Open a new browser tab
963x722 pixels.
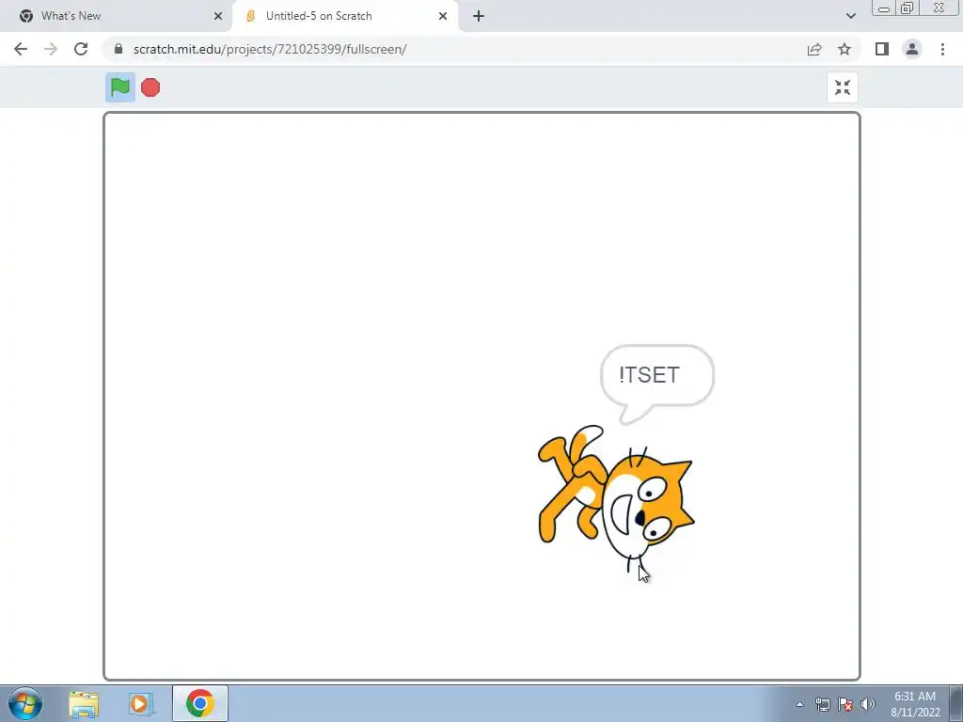coord(479,16)
